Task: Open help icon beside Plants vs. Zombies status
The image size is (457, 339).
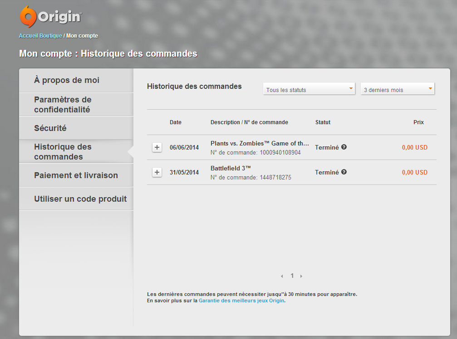Action: coord(344,147)
